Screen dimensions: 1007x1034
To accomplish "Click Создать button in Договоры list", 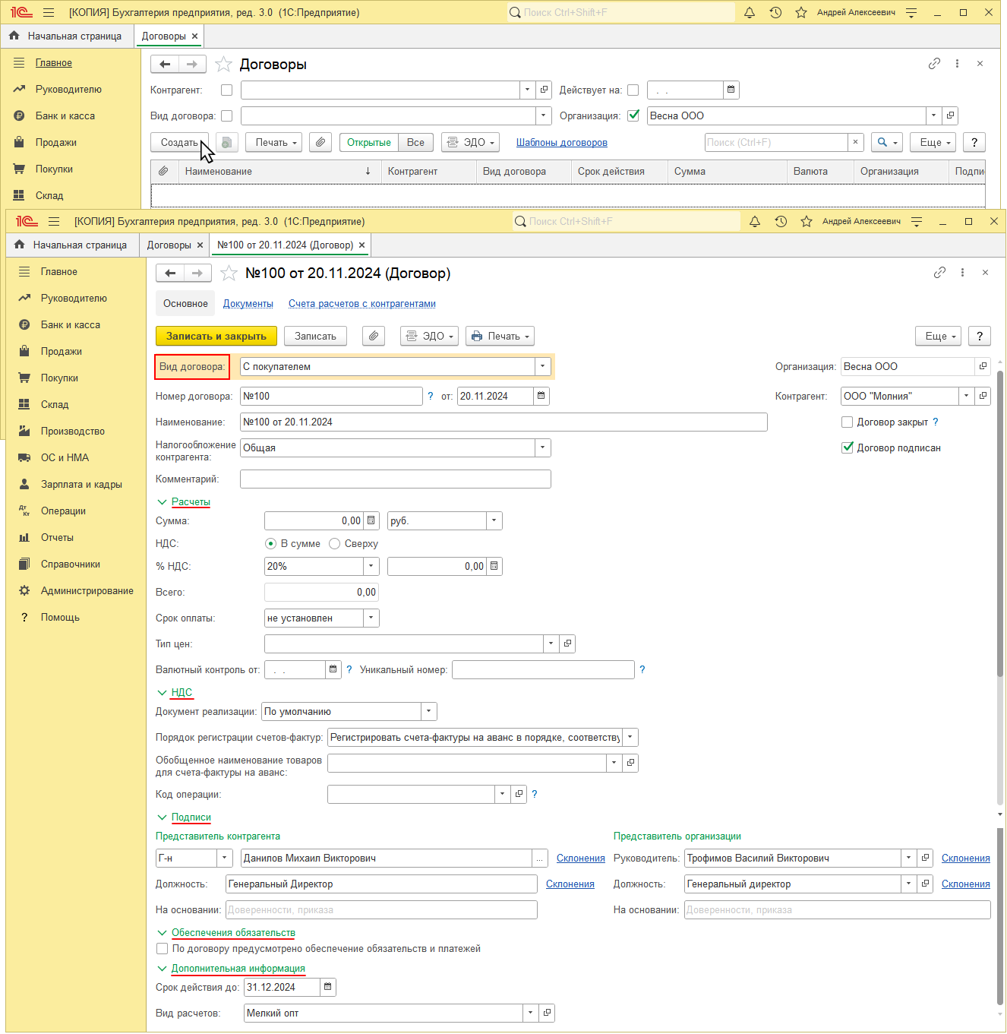I will 179,142.
